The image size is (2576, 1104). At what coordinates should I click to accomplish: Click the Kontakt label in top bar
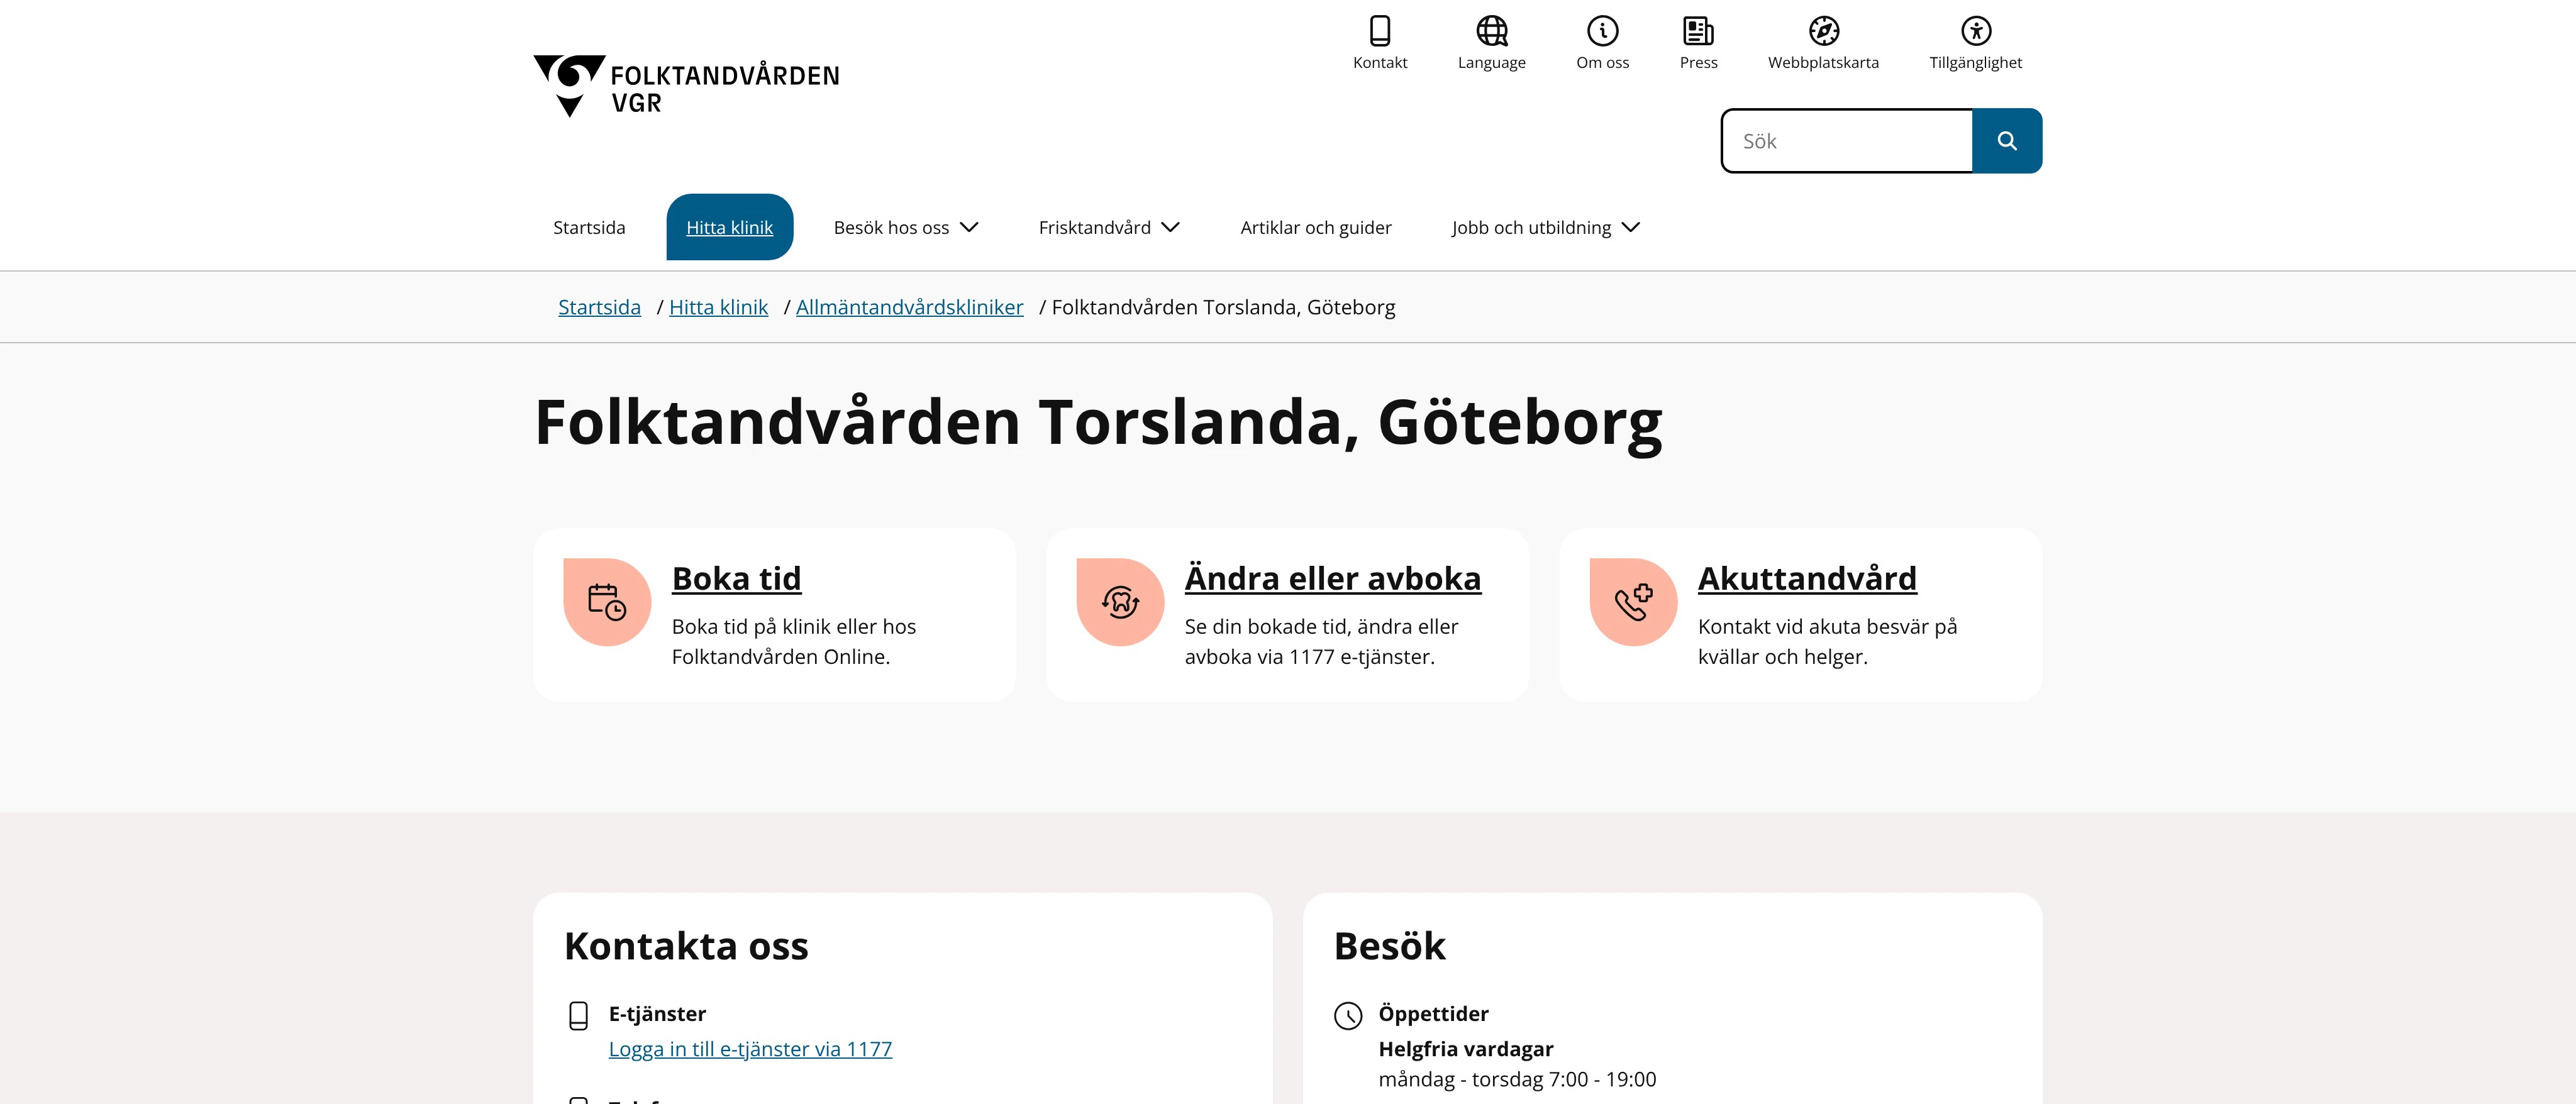pyautogui.click(x=1380, y=62)
